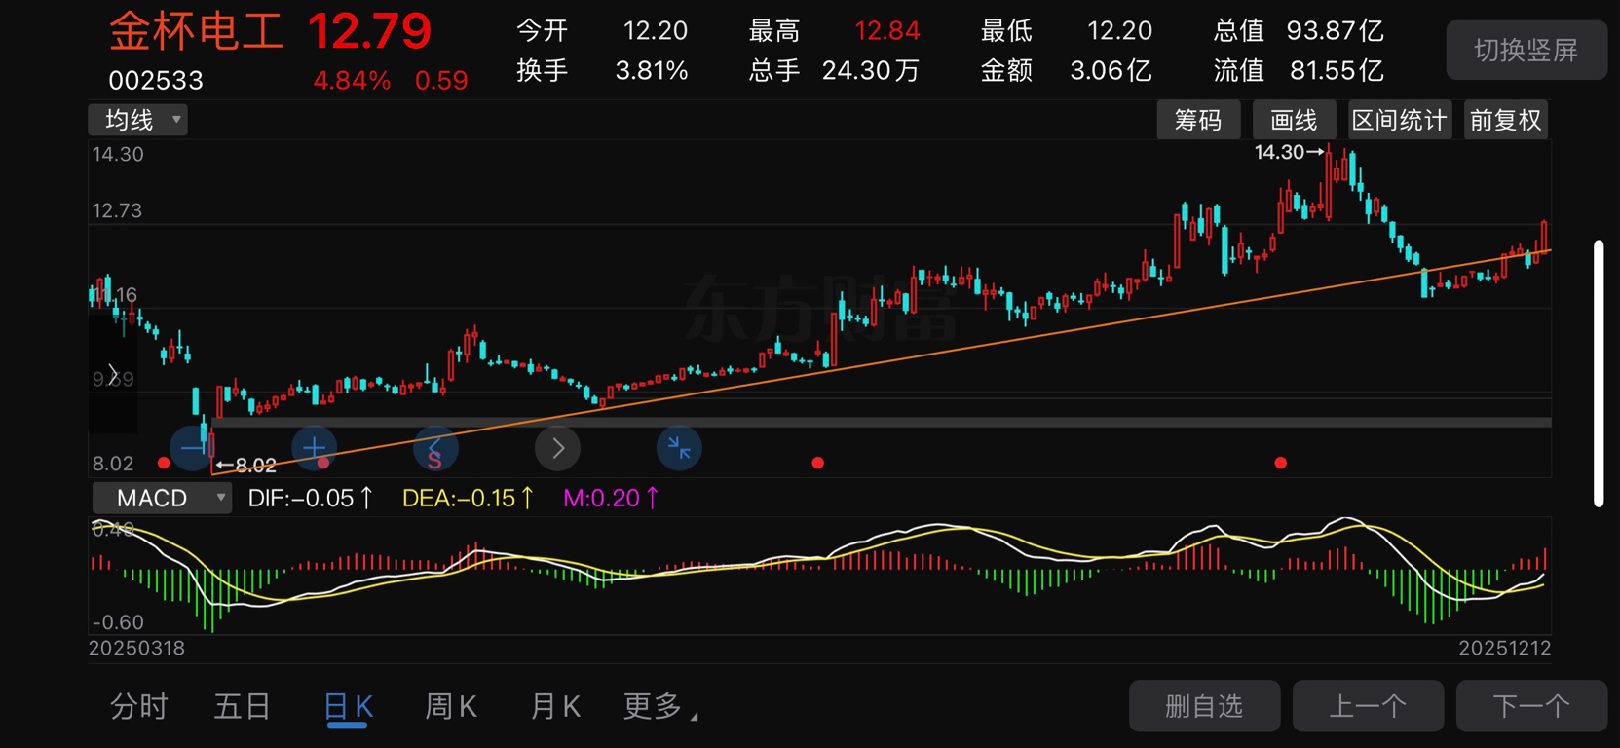Select the 周K weekly candlestick tab
The height and width of the screenshot is (748, 1620).
(x=451, y=706)
